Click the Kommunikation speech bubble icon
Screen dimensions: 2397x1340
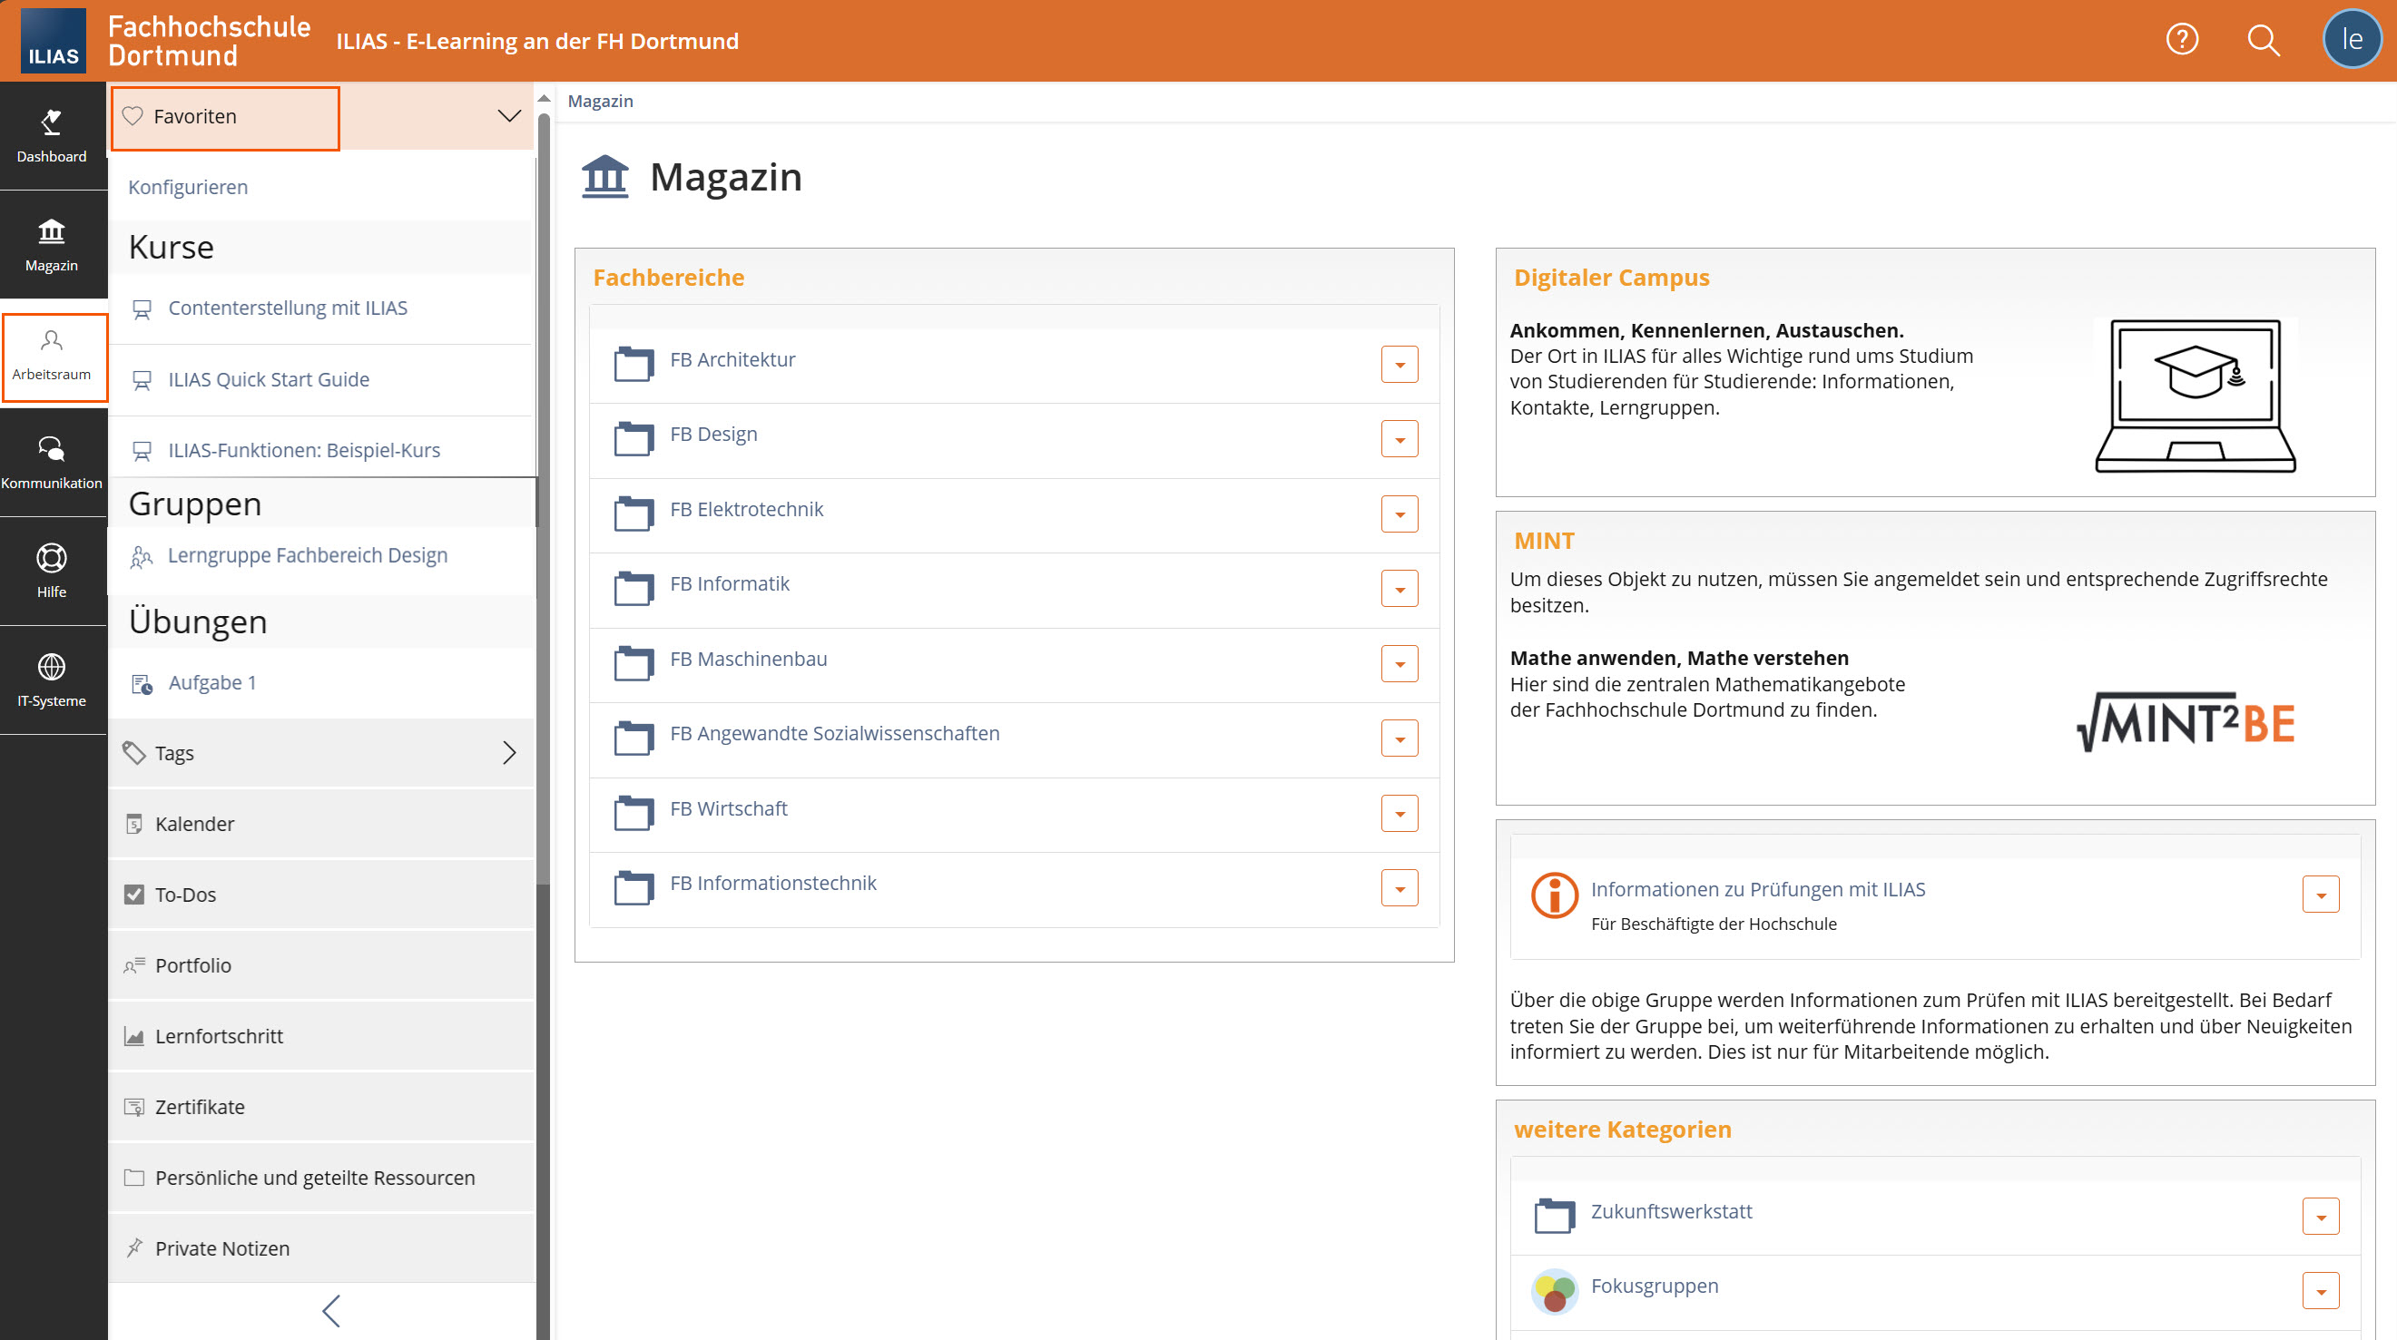point(52,451)
